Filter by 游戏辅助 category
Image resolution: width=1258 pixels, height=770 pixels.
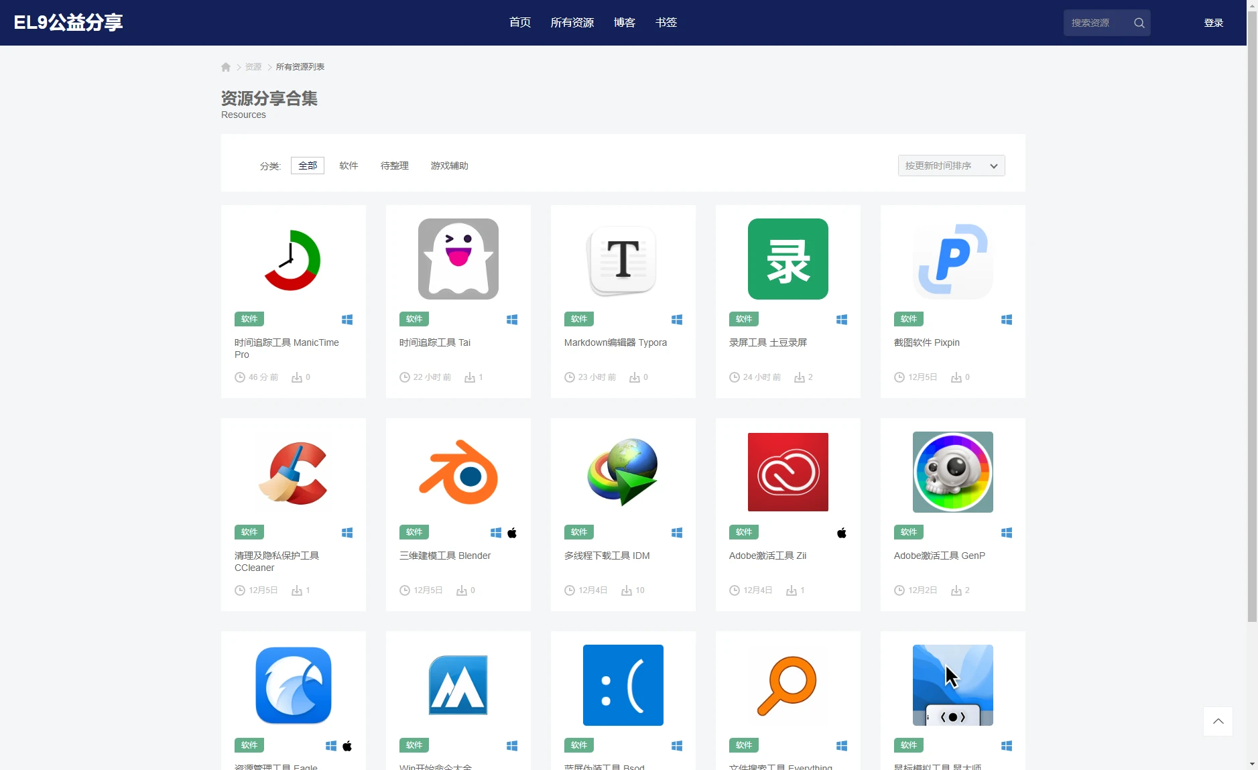click(449, 166)
